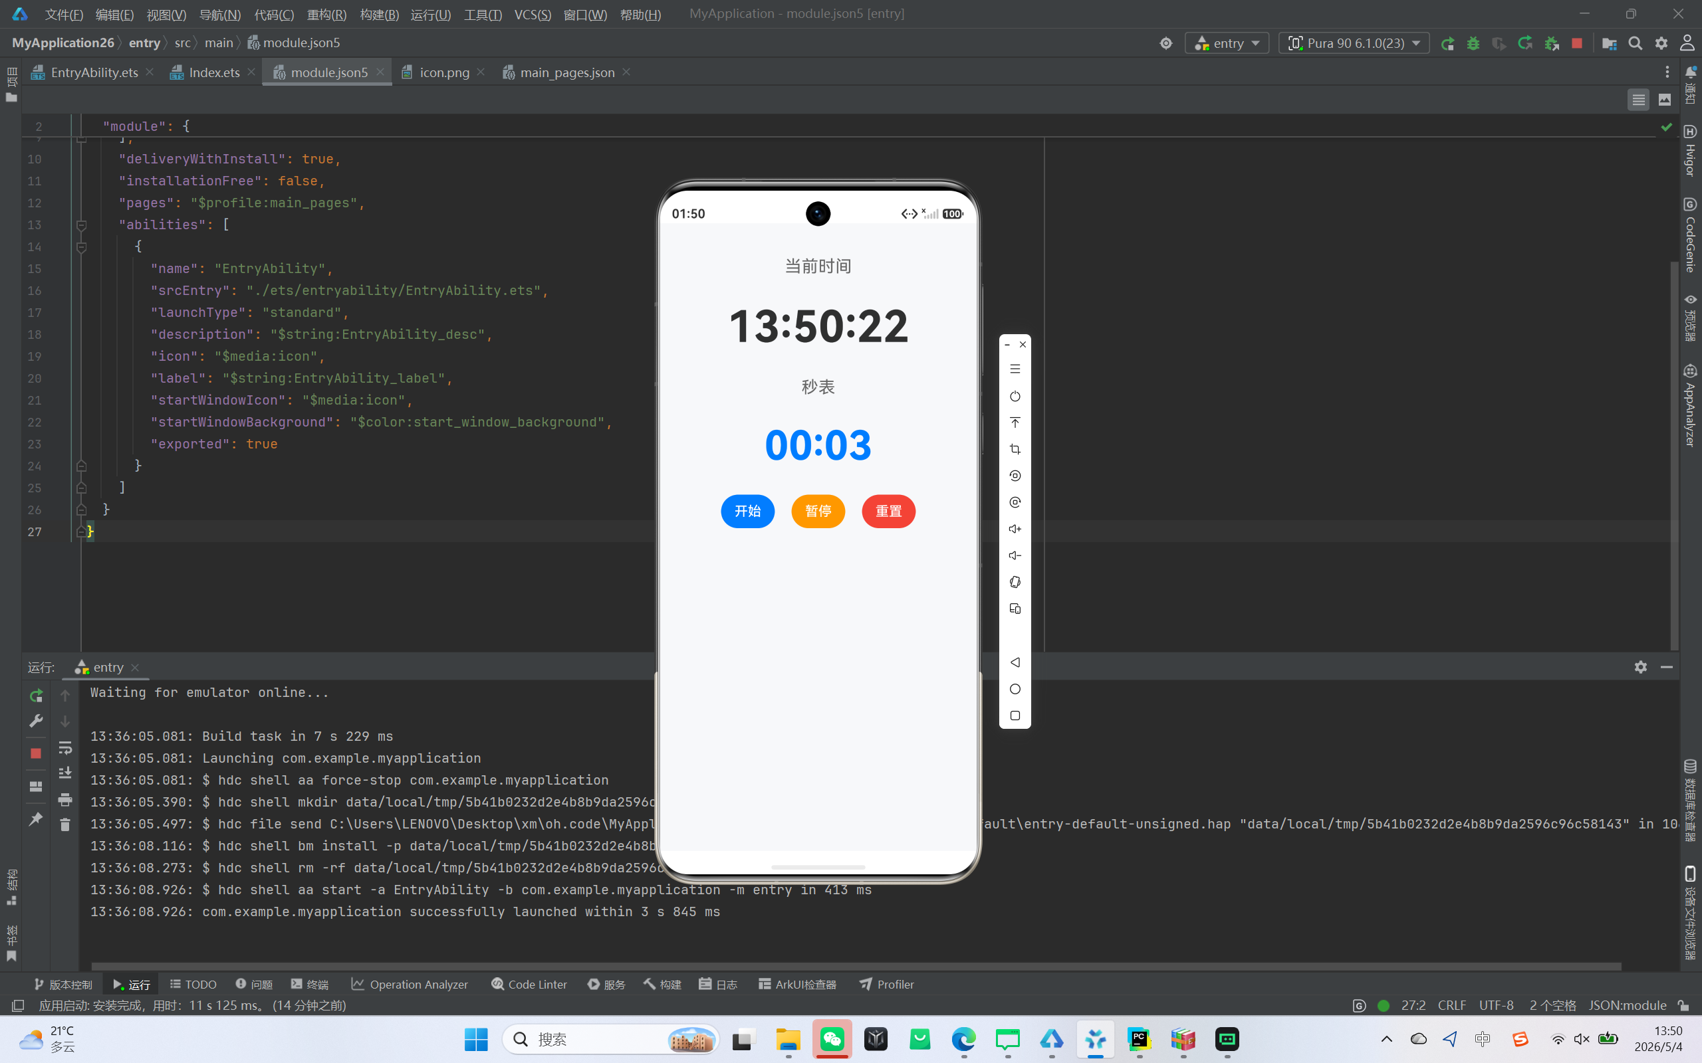Print the run console output
This screenshot has height=1063, width=1702.
[x=64, y=799]
